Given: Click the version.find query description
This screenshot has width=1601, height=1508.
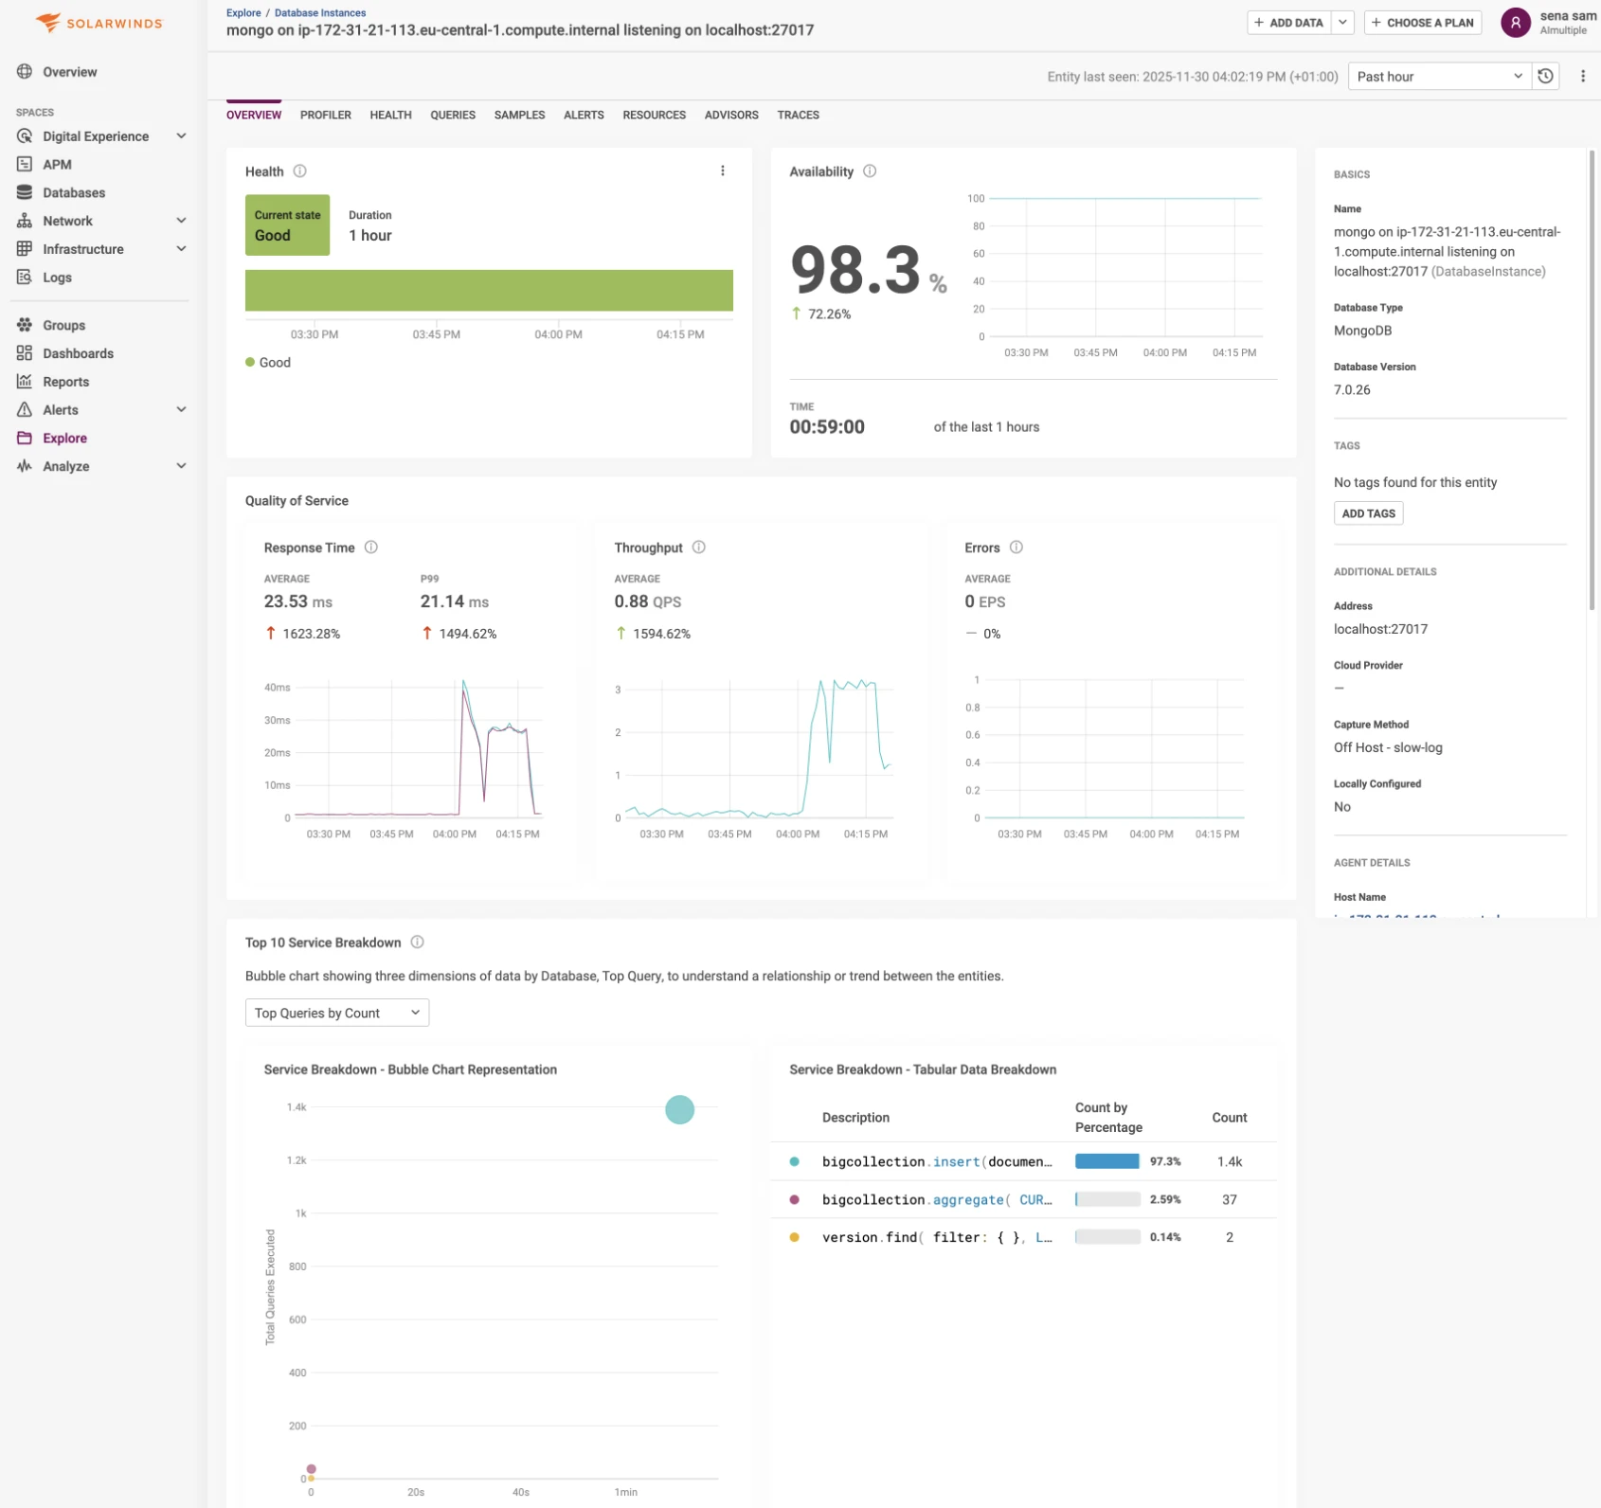Looking at the screenshot, I should pos(937,1237).
